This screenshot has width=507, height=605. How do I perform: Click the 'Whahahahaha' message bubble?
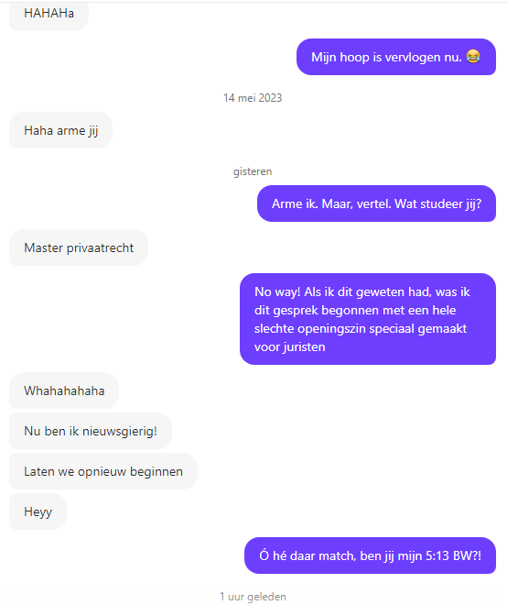click(x=64, y=390)
